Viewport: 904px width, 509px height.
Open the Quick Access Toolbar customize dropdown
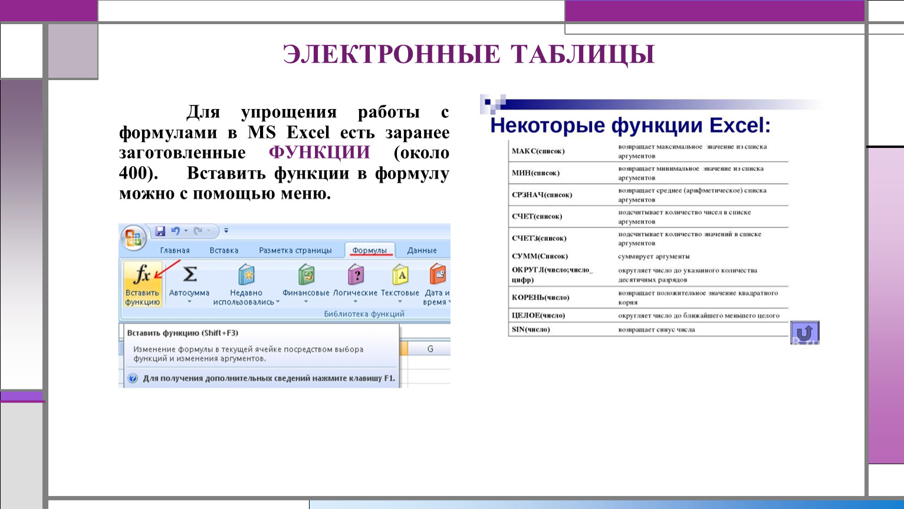click(226, 231)
